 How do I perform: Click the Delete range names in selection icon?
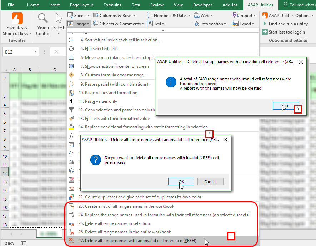(71, 223)
